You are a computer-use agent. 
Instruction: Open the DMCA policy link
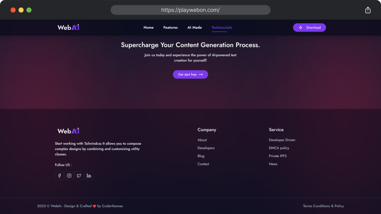(x=279, y=148)
